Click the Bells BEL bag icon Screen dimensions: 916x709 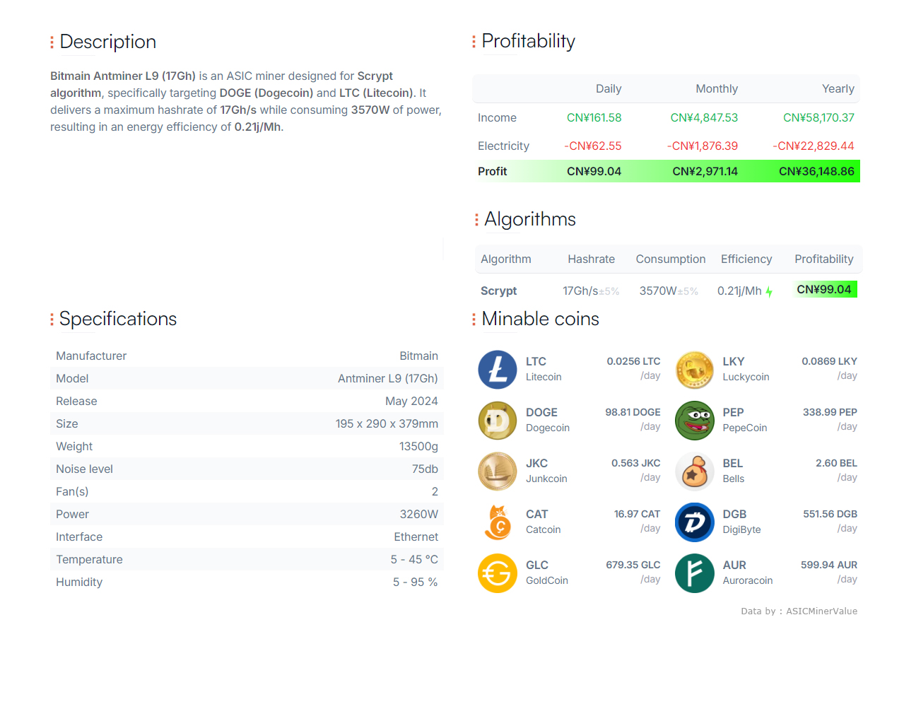click(695, 471)
